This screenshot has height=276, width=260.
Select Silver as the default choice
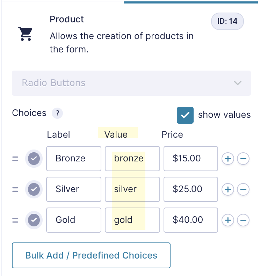(34, 189)
